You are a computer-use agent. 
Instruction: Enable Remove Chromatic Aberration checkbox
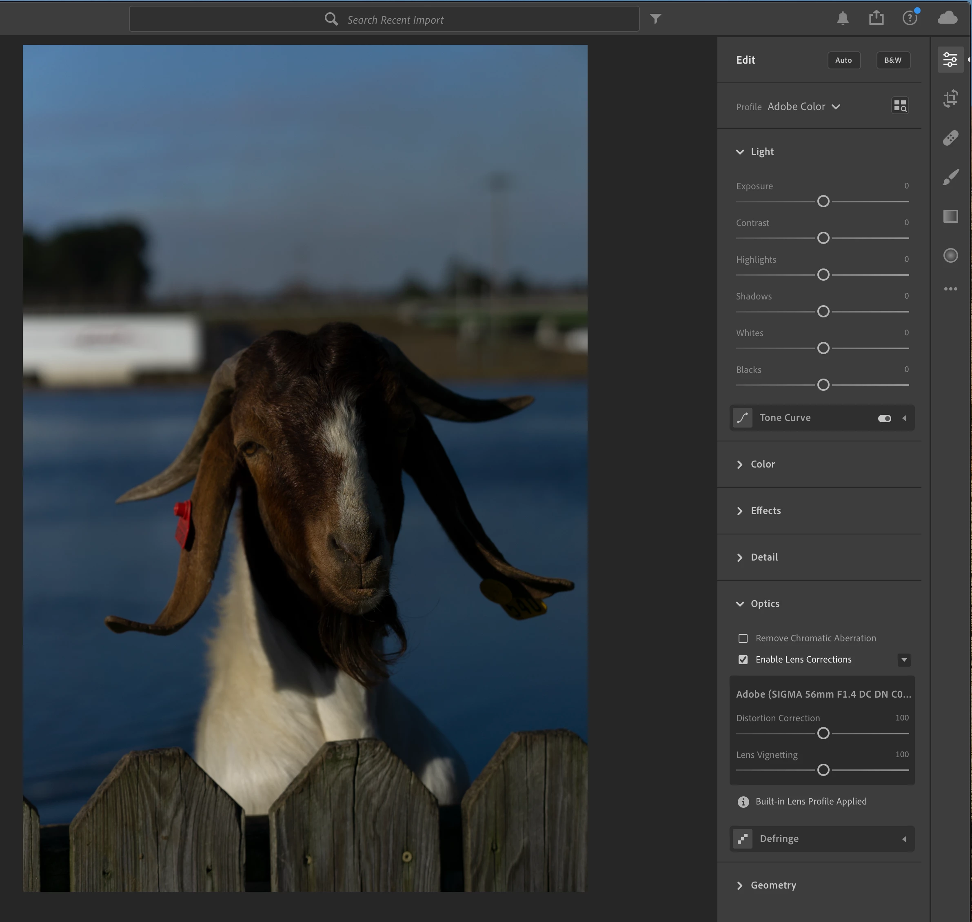coord(743,638)
